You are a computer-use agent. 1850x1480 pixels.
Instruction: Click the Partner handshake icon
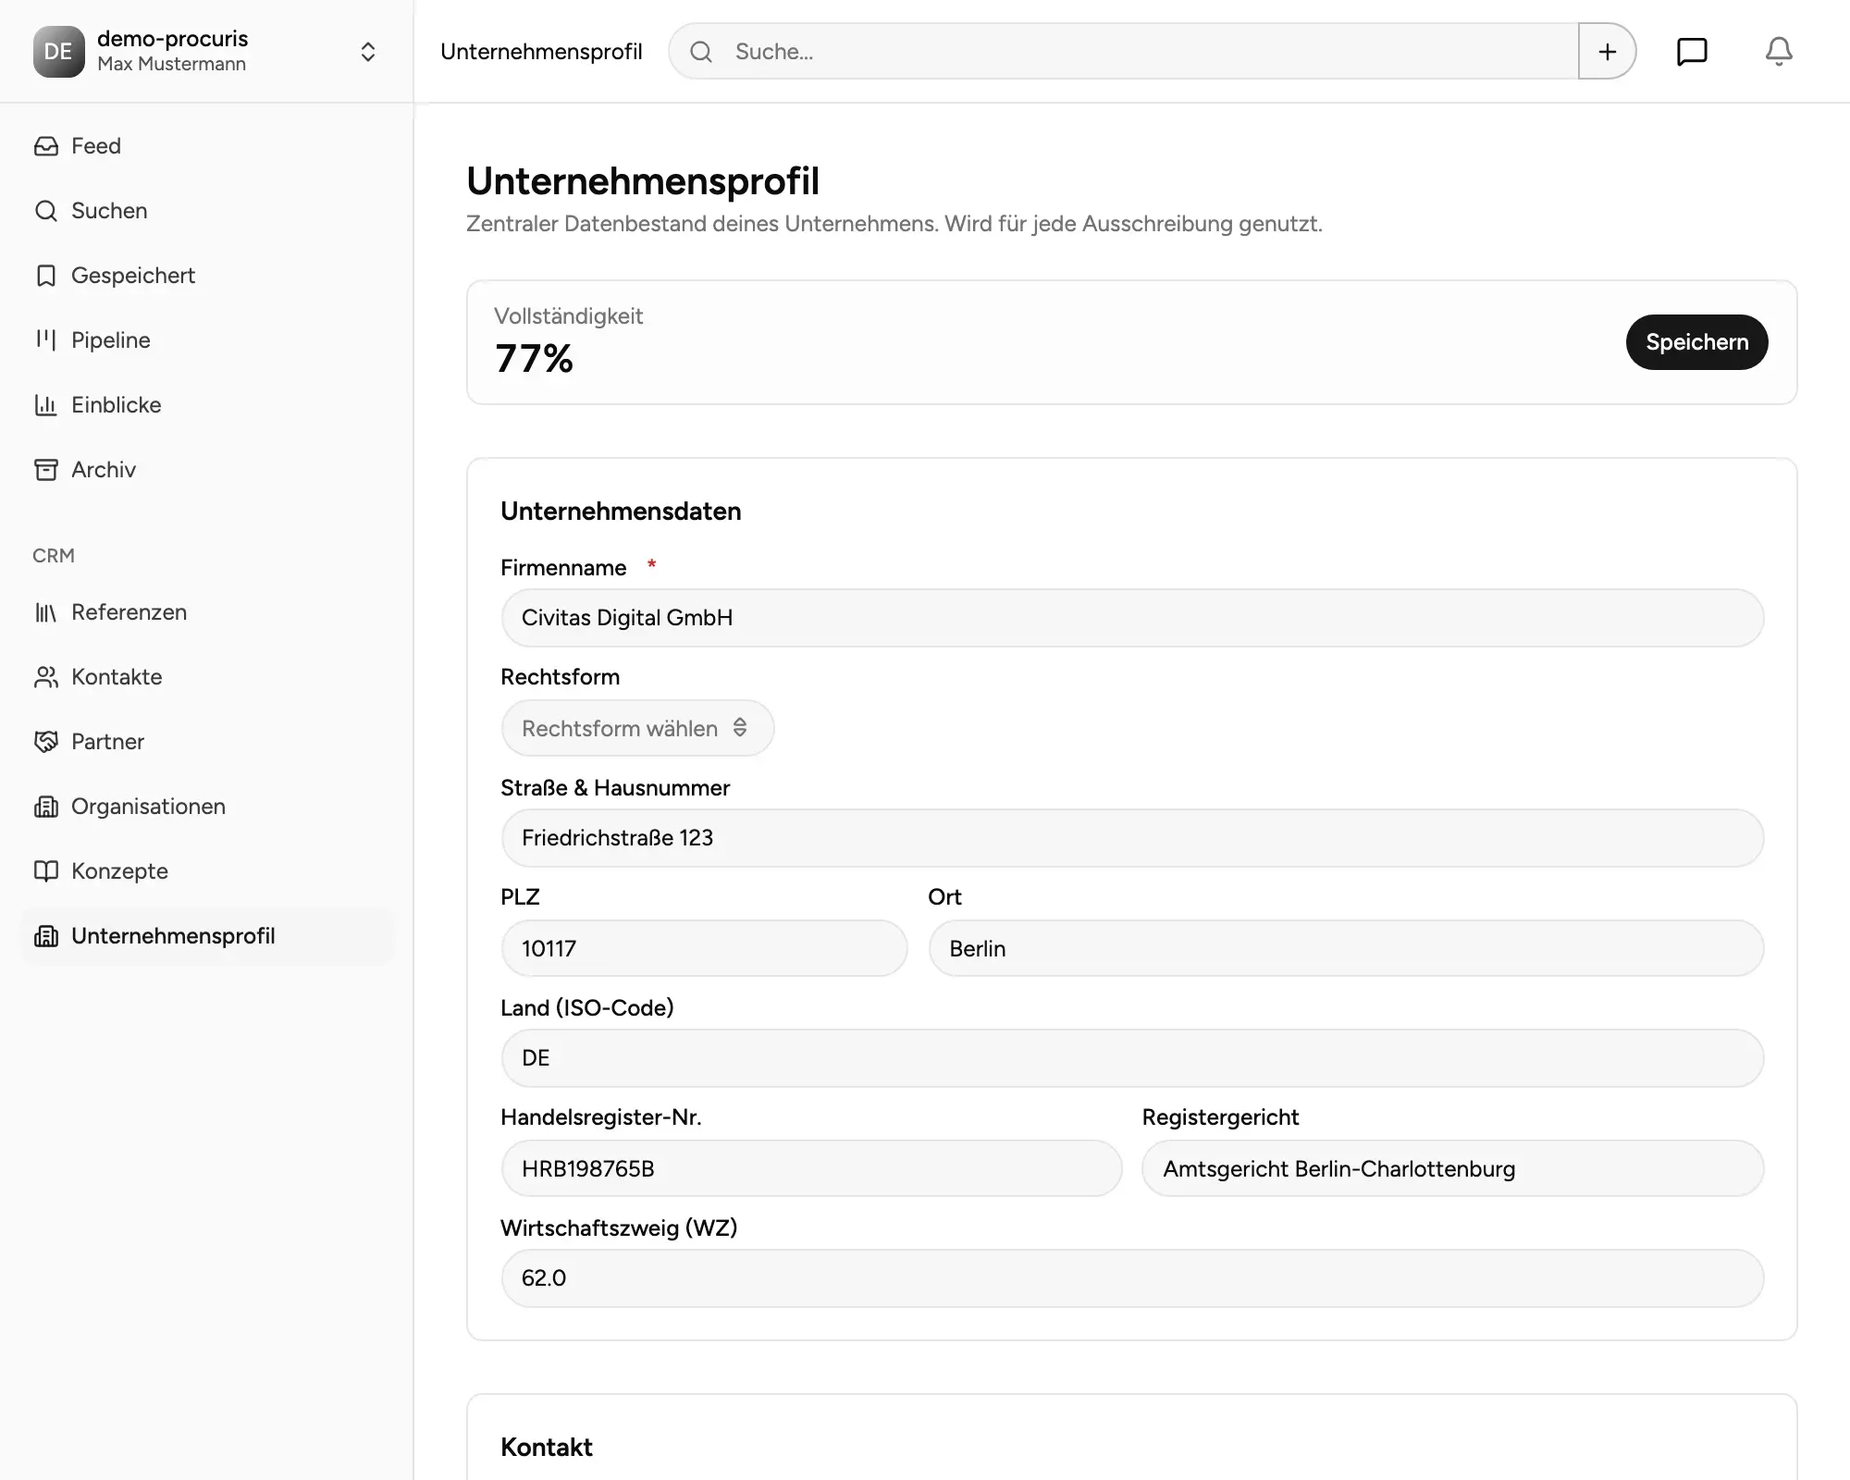(45, 742)
